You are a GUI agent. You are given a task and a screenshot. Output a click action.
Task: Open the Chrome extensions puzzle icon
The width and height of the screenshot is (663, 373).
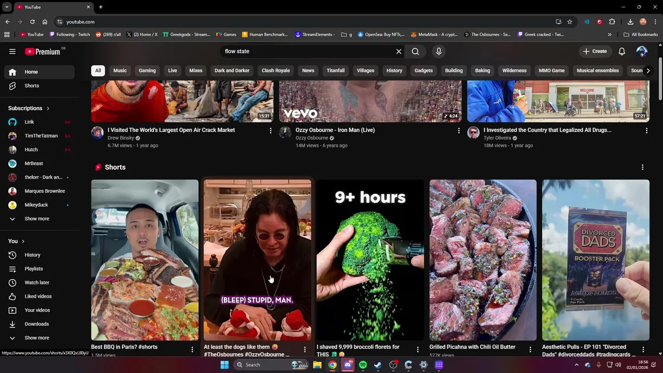click(612, 22)
